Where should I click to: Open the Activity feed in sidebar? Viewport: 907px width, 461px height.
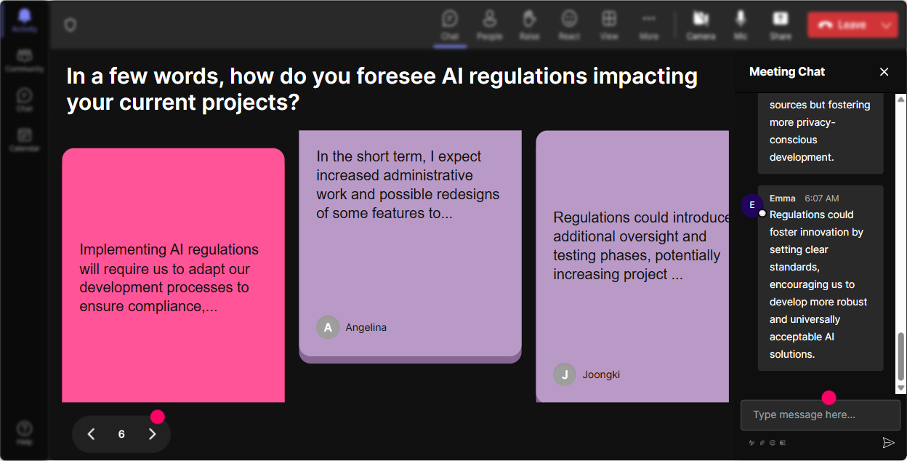pyautogui.click(x=25, y=20)
